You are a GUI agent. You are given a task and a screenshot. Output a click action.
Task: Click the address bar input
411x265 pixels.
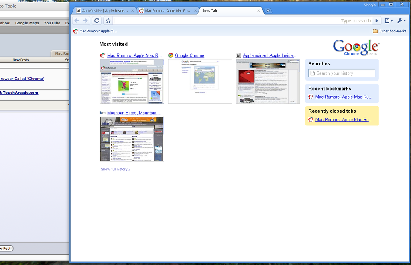pos(227,21)
